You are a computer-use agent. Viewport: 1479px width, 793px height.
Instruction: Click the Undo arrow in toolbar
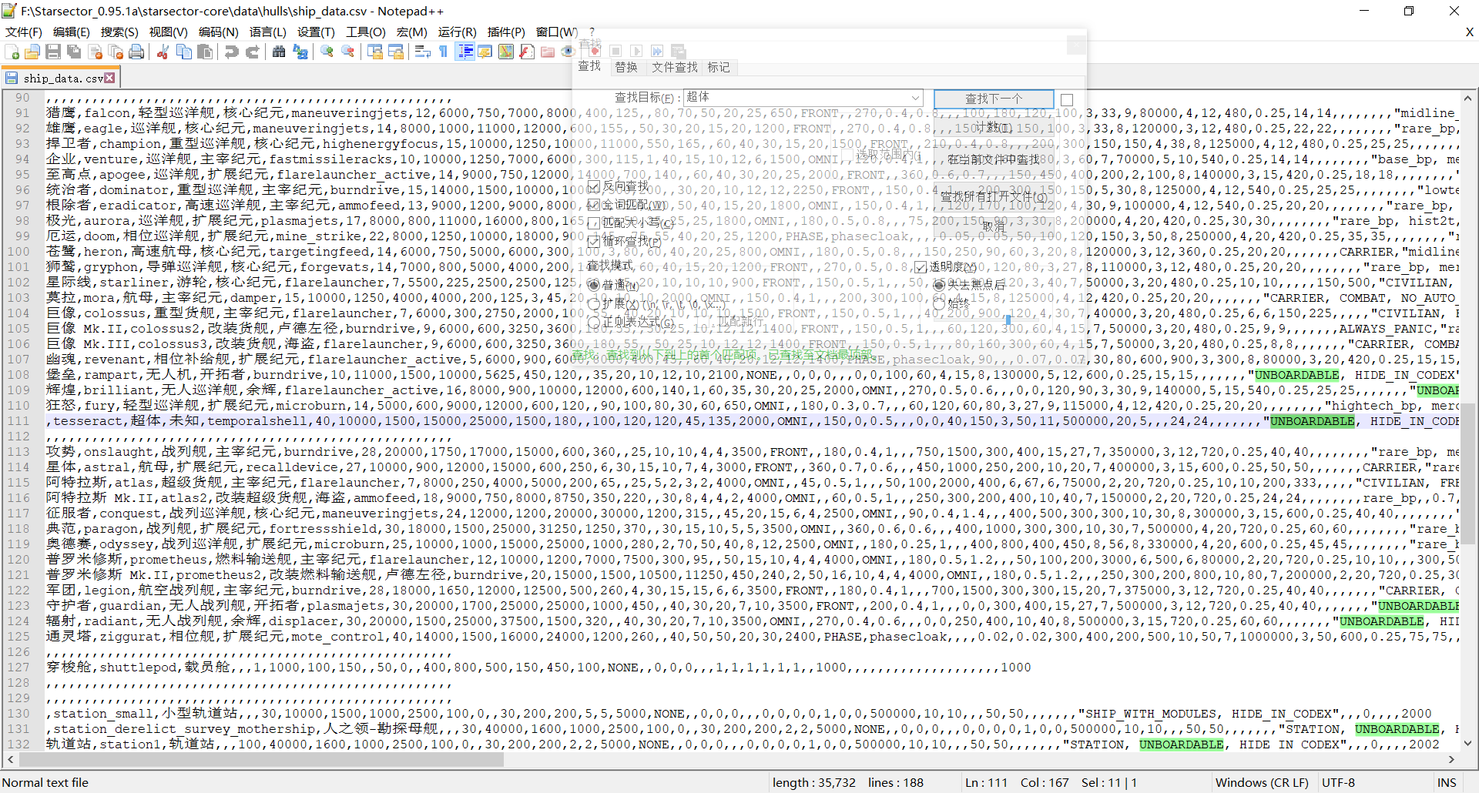tap(231, 52)
